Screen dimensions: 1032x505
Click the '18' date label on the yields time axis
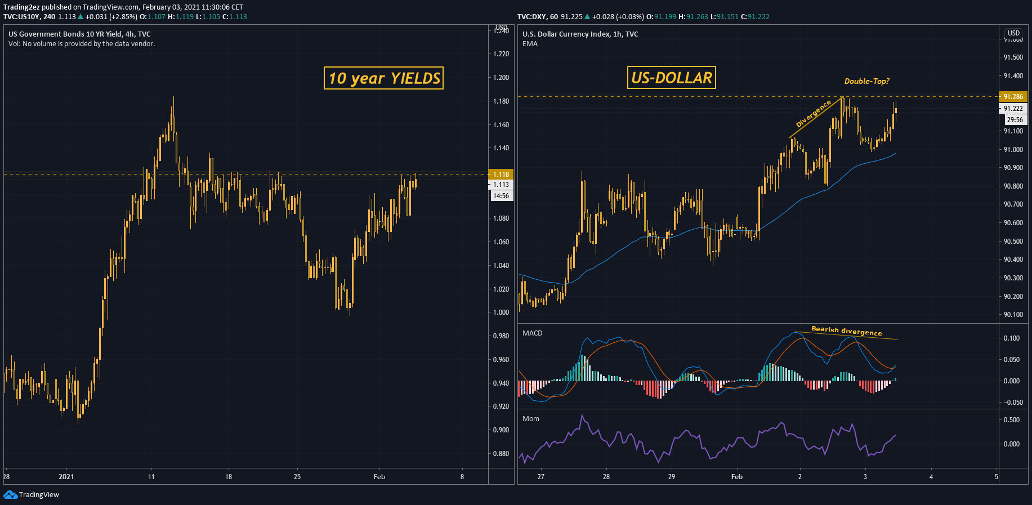[229, 476]
